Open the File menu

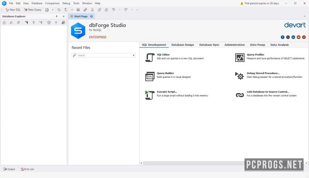click(x=11, y=3)
